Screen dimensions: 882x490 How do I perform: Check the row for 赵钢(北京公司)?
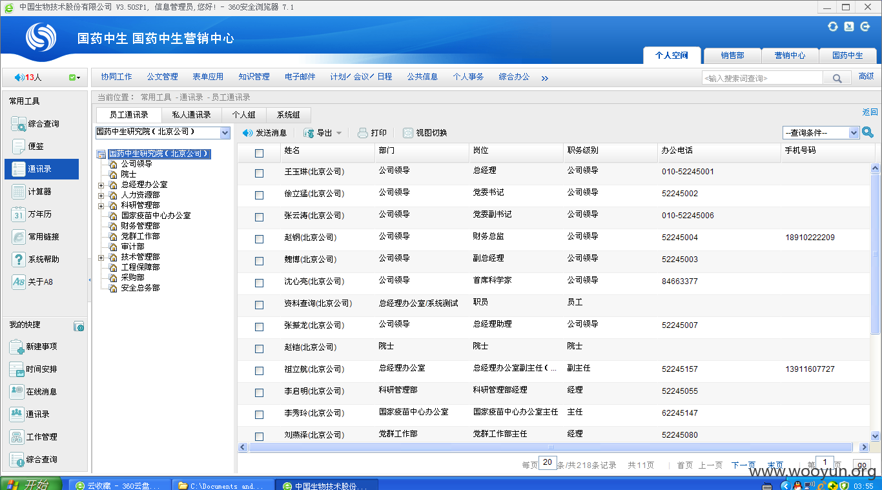point(259,239)
